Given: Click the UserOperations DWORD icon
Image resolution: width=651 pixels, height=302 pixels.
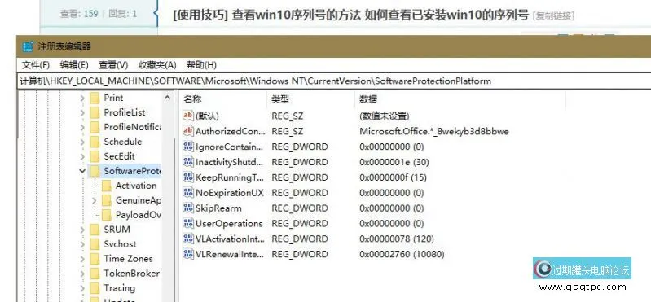Looking at the screenshot, I should pyautogui.click(x=188, y=223).
